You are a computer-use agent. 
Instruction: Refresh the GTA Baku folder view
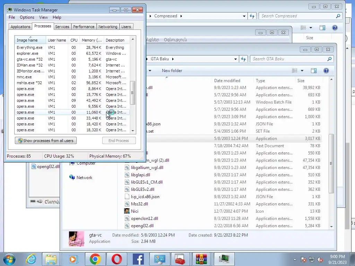point(243,59)
